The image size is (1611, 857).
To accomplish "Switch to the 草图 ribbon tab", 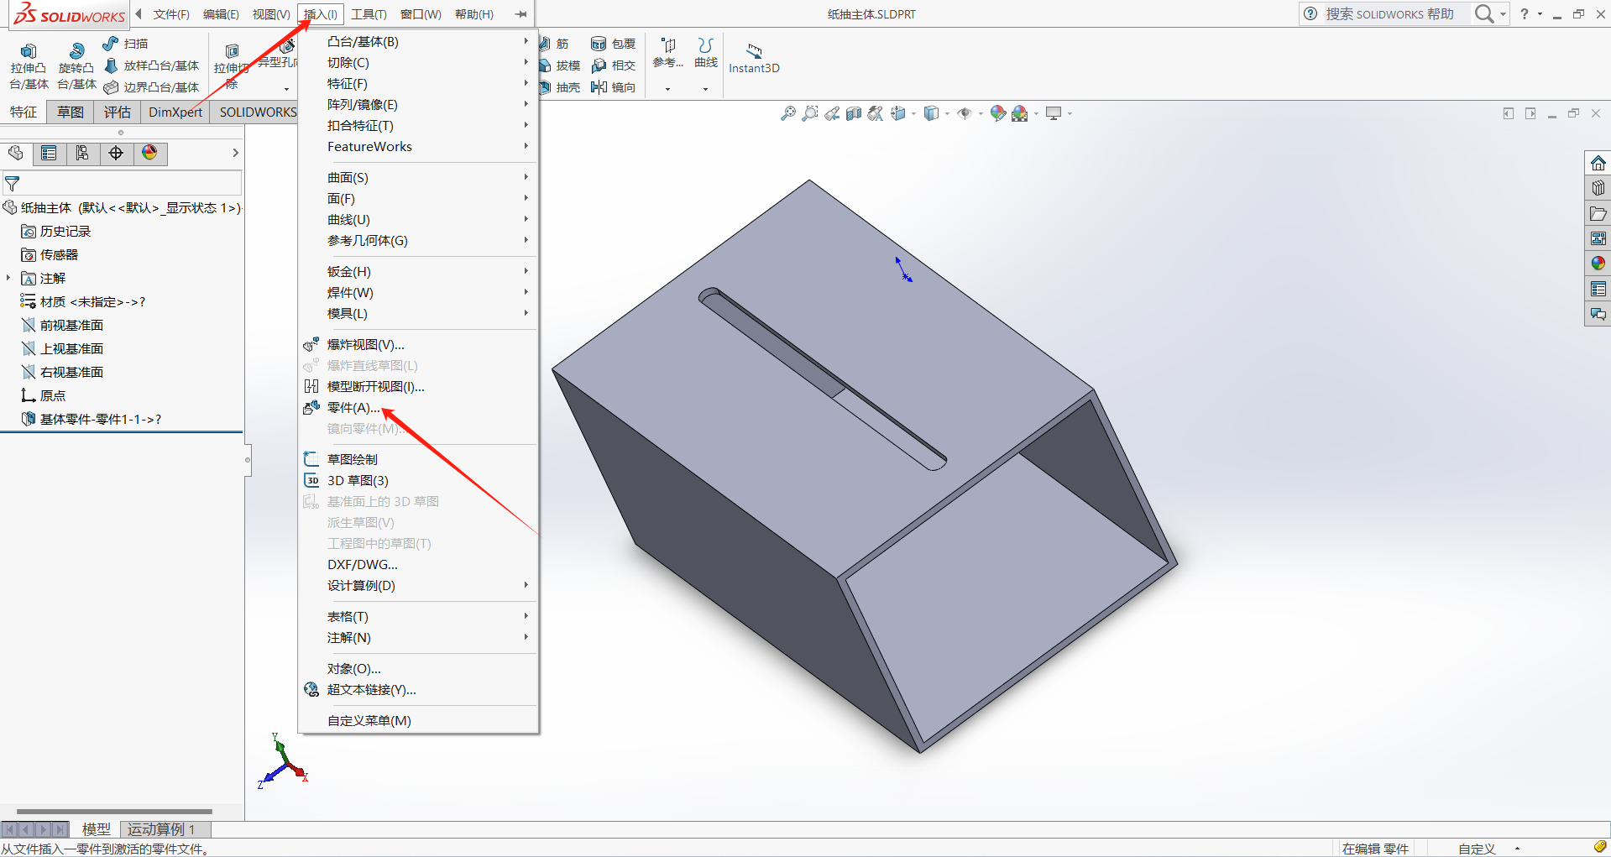I will click(x=70, y=112).
